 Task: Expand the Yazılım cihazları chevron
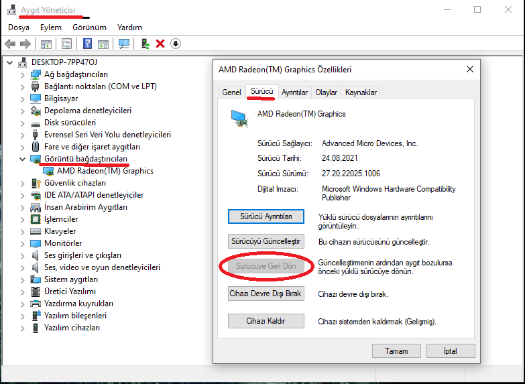point(22,328)
